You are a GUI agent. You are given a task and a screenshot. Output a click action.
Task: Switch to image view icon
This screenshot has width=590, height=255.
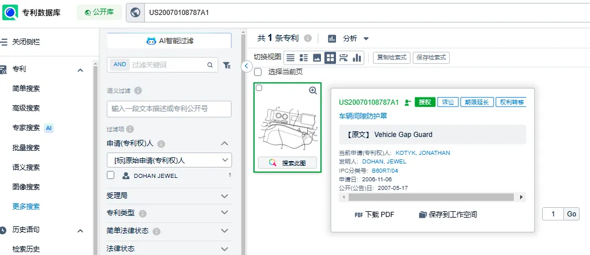(x=317, y=58)
